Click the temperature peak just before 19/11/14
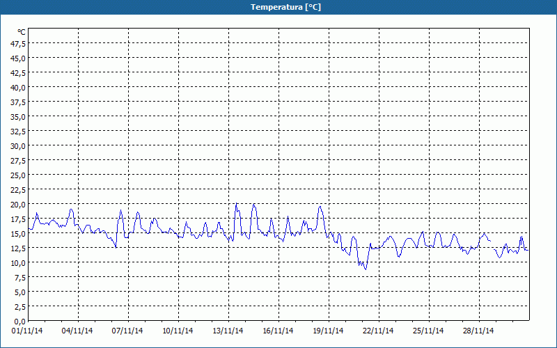Image resolution: width=557 pixels, height=348 pixels. pos(320,206)
